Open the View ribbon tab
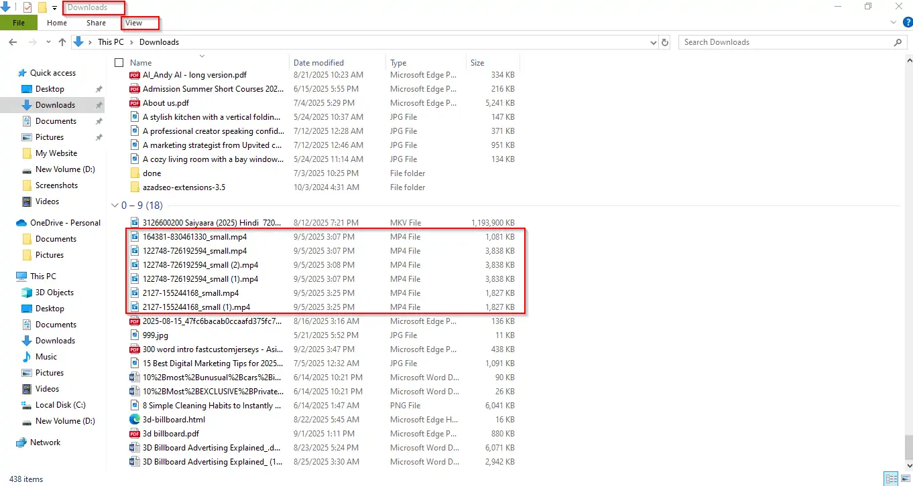The height and width of the screenshot is (486, 913). coord(134,23)
